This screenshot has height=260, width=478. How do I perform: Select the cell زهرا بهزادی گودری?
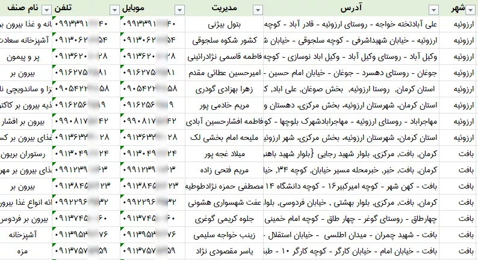pos(224,89)
